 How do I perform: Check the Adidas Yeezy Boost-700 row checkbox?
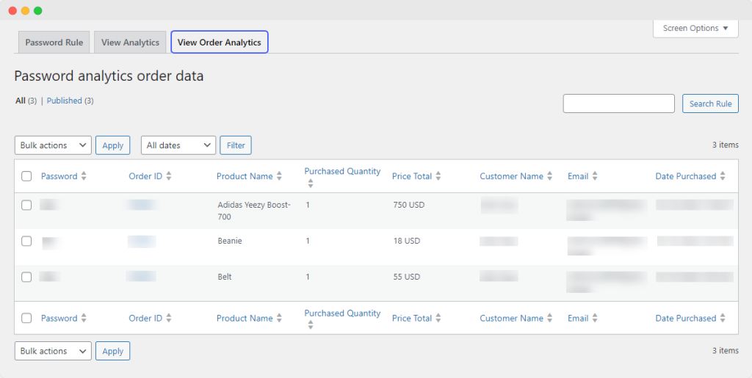26,206
